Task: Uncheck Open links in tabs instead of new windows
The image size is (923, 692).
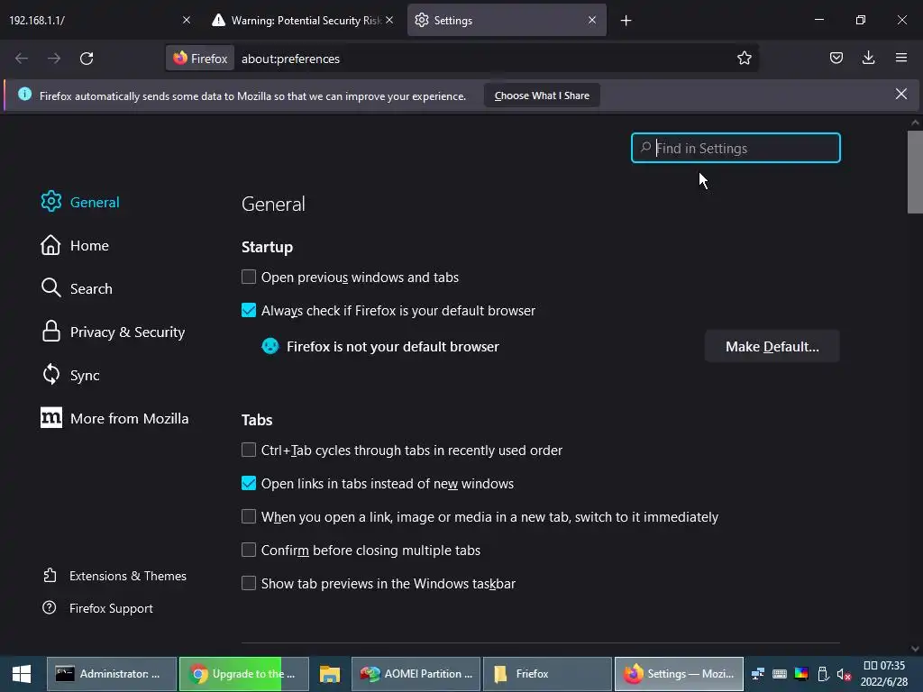Action: 249,483
